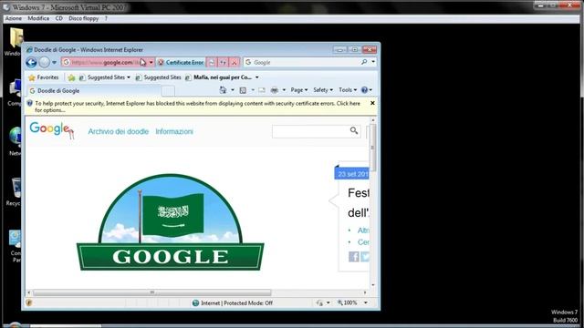Click the vertical scrollbar thumb
This screenshot has height=328, width=584.
(x=373, y=148)
